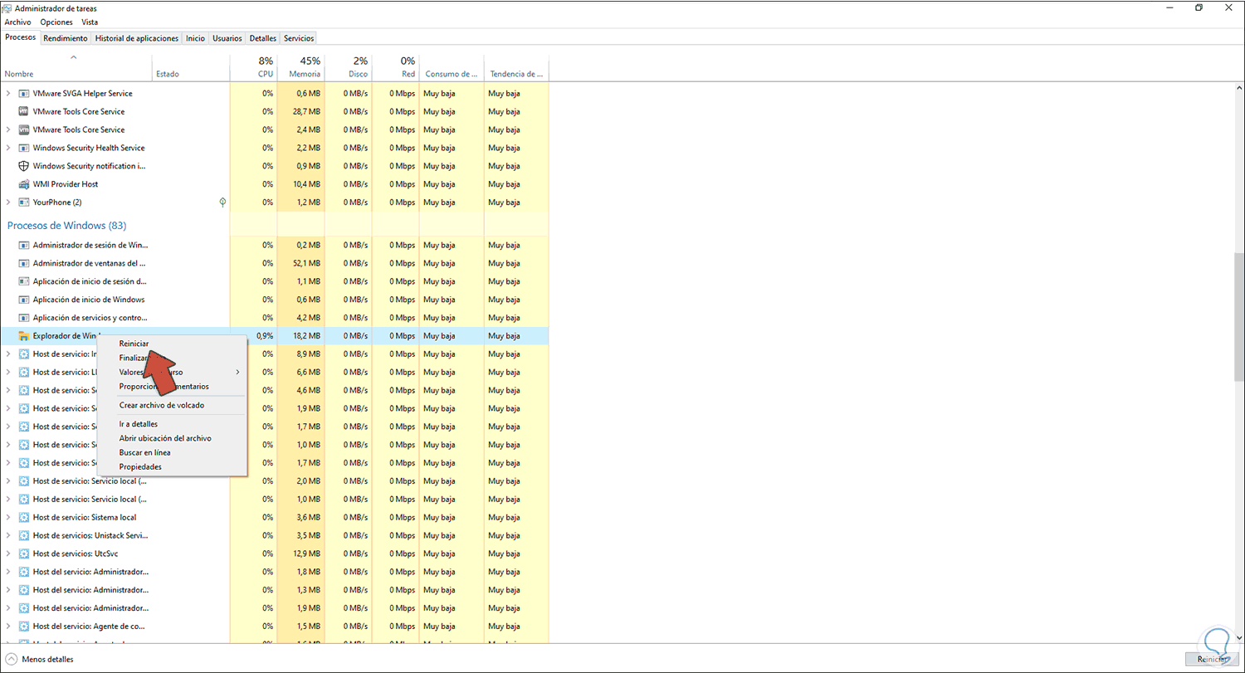Image resolution: width=1245 pixels, height=673 pixels.
Task: Click the Aplicación de servicios y contro... icon
Action: point(24,318)
